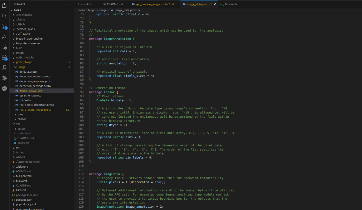362x210 pixels.
Task: Open rpc_process_image.proto in explorer tree
Action: (35, 110)
